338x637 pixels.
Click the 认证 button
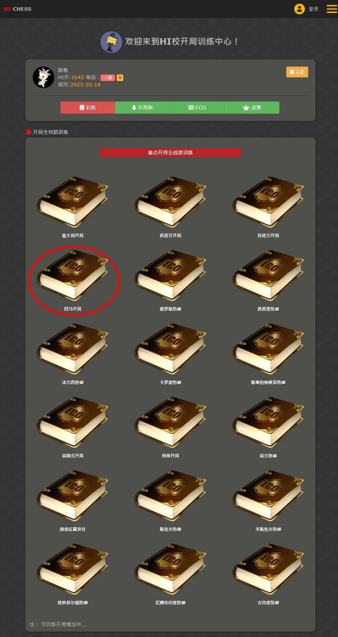coord(297,72)
